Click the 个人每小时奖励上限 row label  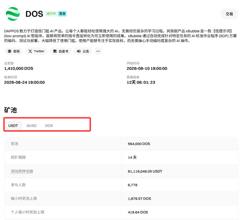(x=28, y=212)
